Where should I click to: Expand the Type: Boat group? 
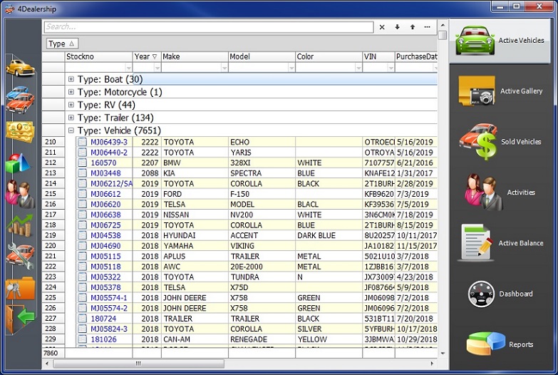71,79
